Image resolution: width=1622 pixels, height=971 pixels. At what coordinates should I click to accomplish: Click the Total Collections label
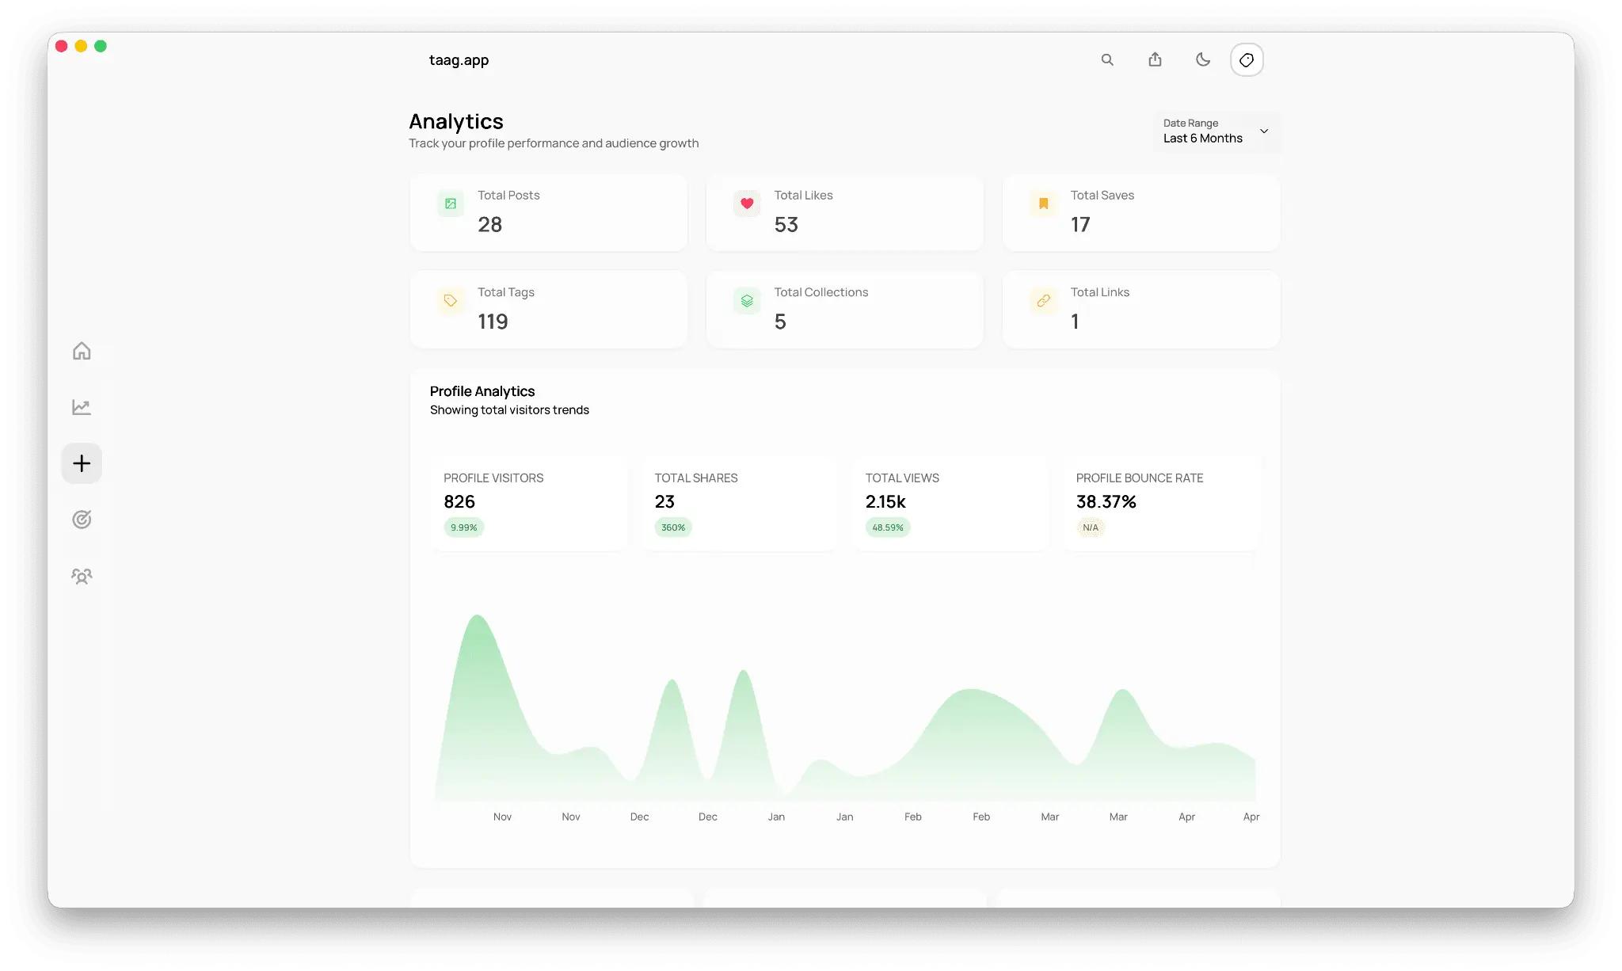tap(821, 292)
